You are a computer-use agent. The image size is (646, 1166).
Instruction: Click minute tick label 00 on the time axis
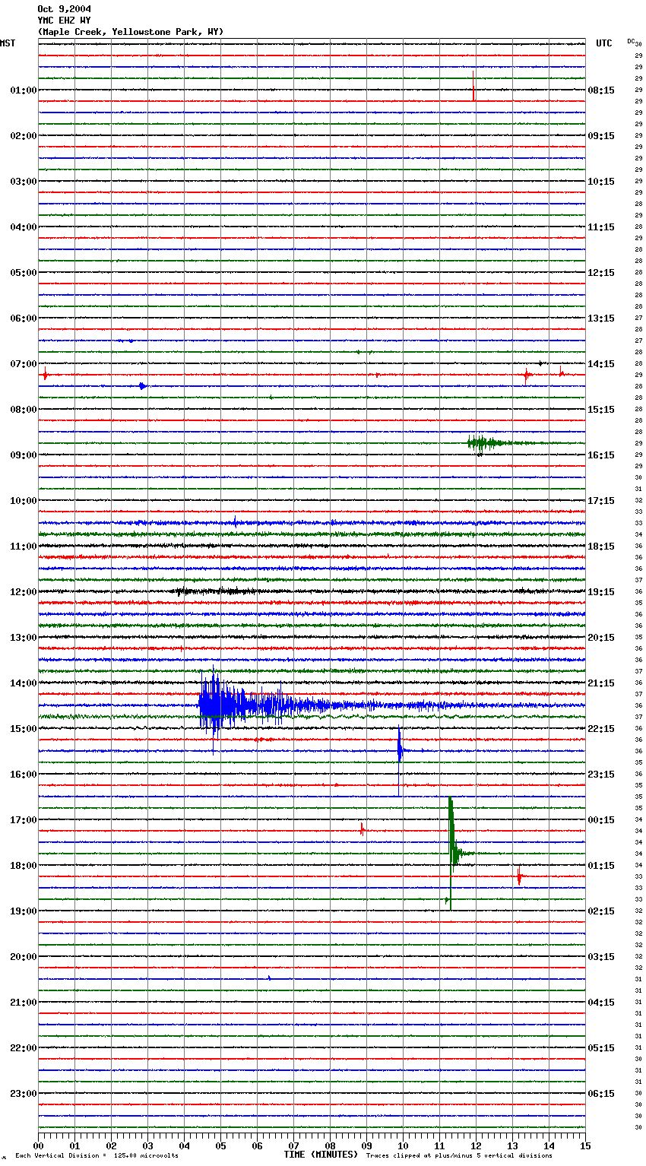38,1145
